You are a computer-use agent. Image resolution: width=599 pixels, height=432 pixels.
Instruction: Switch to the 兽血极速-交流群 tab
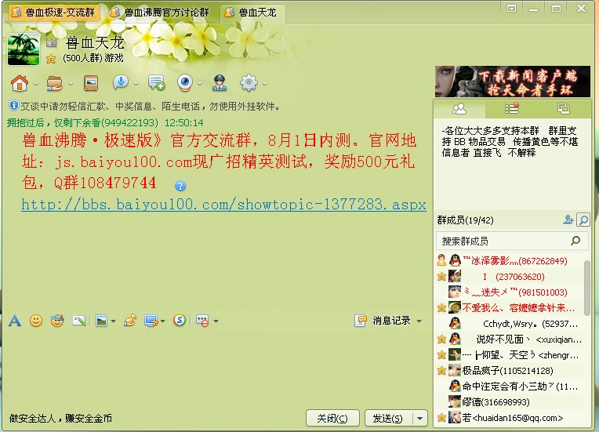tap(53, 13)
